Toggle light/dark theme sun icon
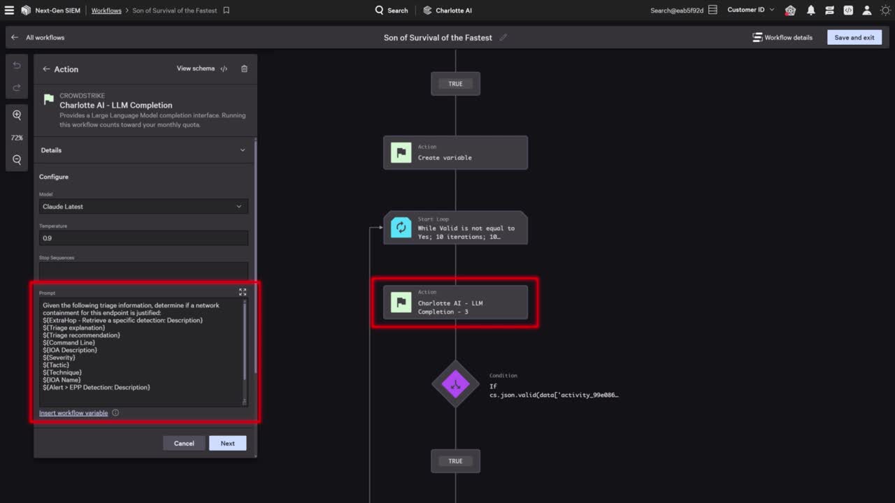The image size is (895, 503). tap(885, 10)
